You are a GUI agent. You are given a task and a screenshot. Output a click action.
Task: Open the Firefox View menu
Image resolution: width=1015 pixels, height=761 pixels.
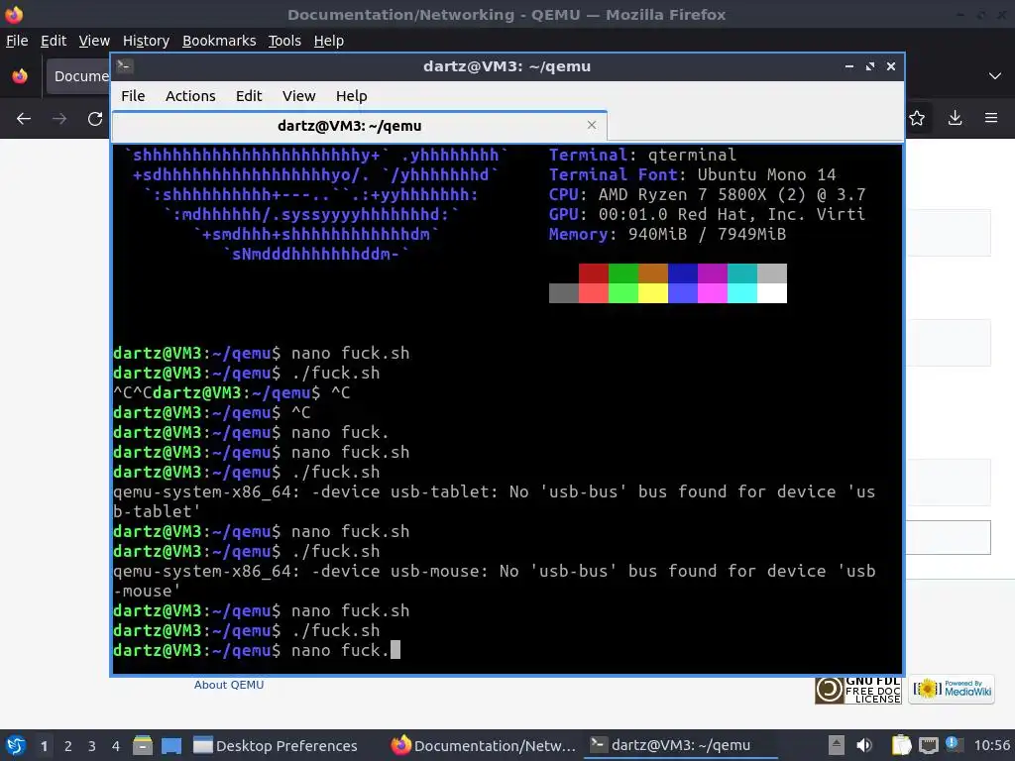pos(94,41)
